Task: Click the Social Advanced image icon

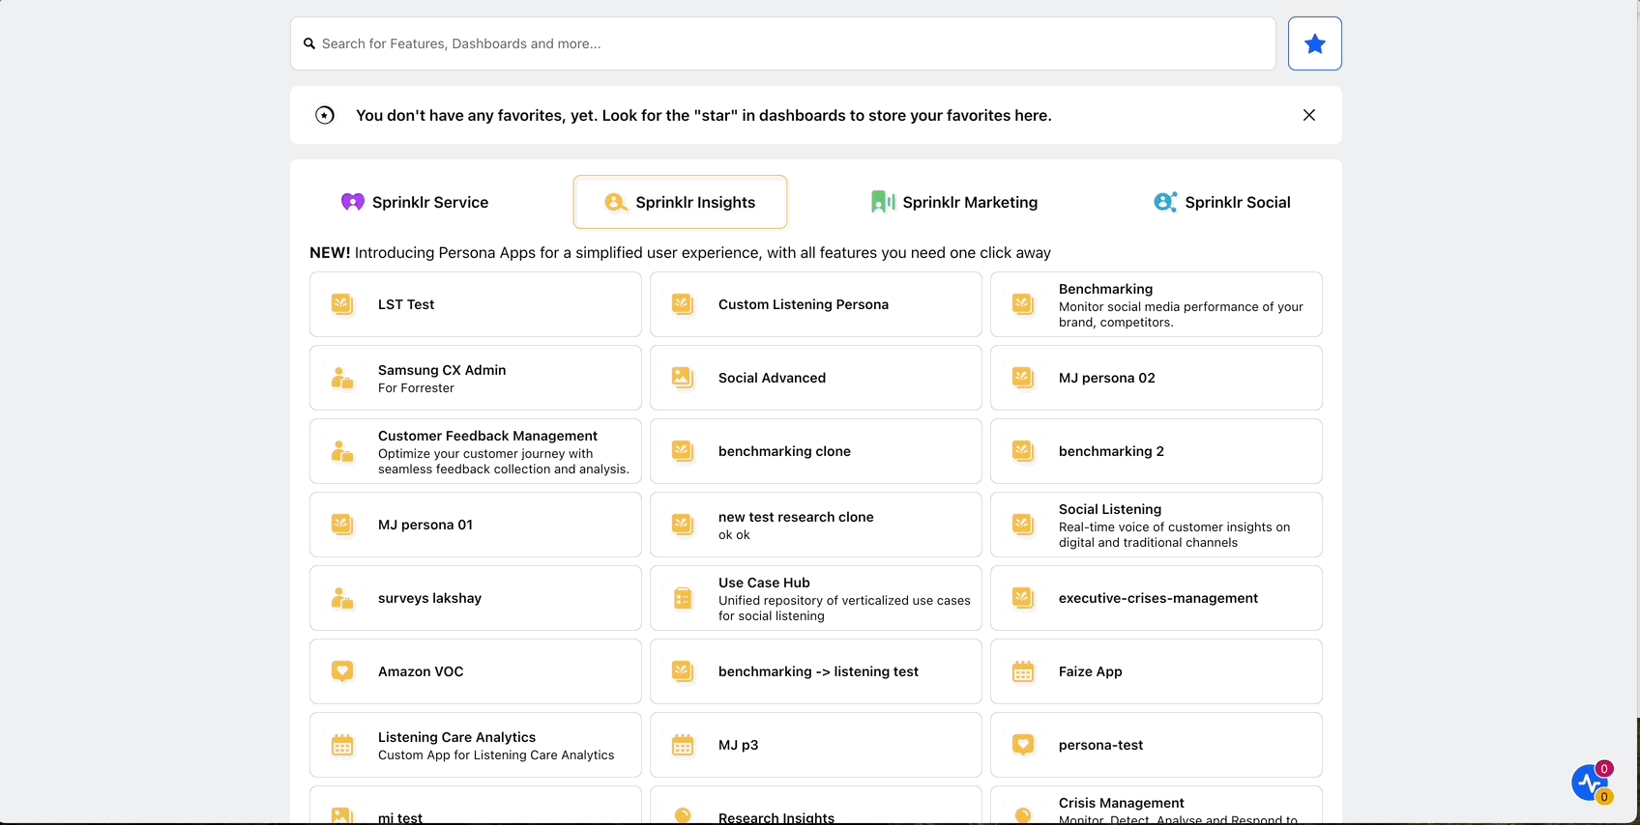Action: pyautogui.click(x=683, y=378)
